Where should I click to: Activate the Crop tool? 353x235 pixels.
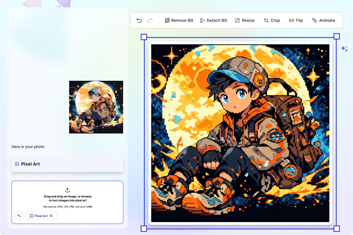(x=271, y=20)
